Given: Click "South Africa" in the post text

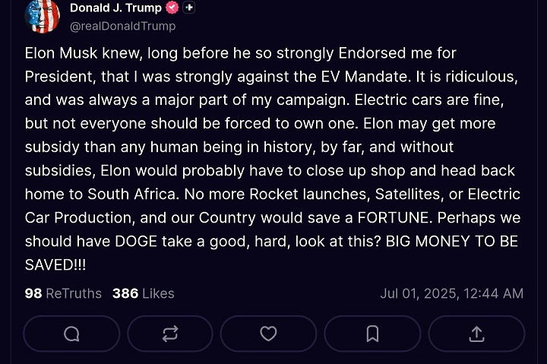Looking at the screenshot, I should pos(133,195).
